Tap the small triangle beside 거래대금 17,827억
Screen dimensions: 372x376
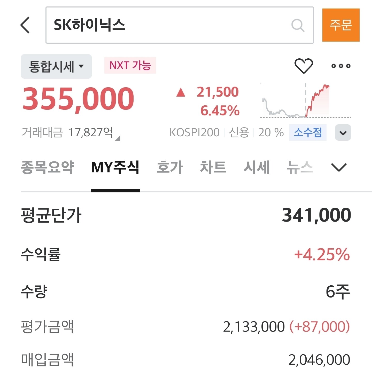pos(118,138)
